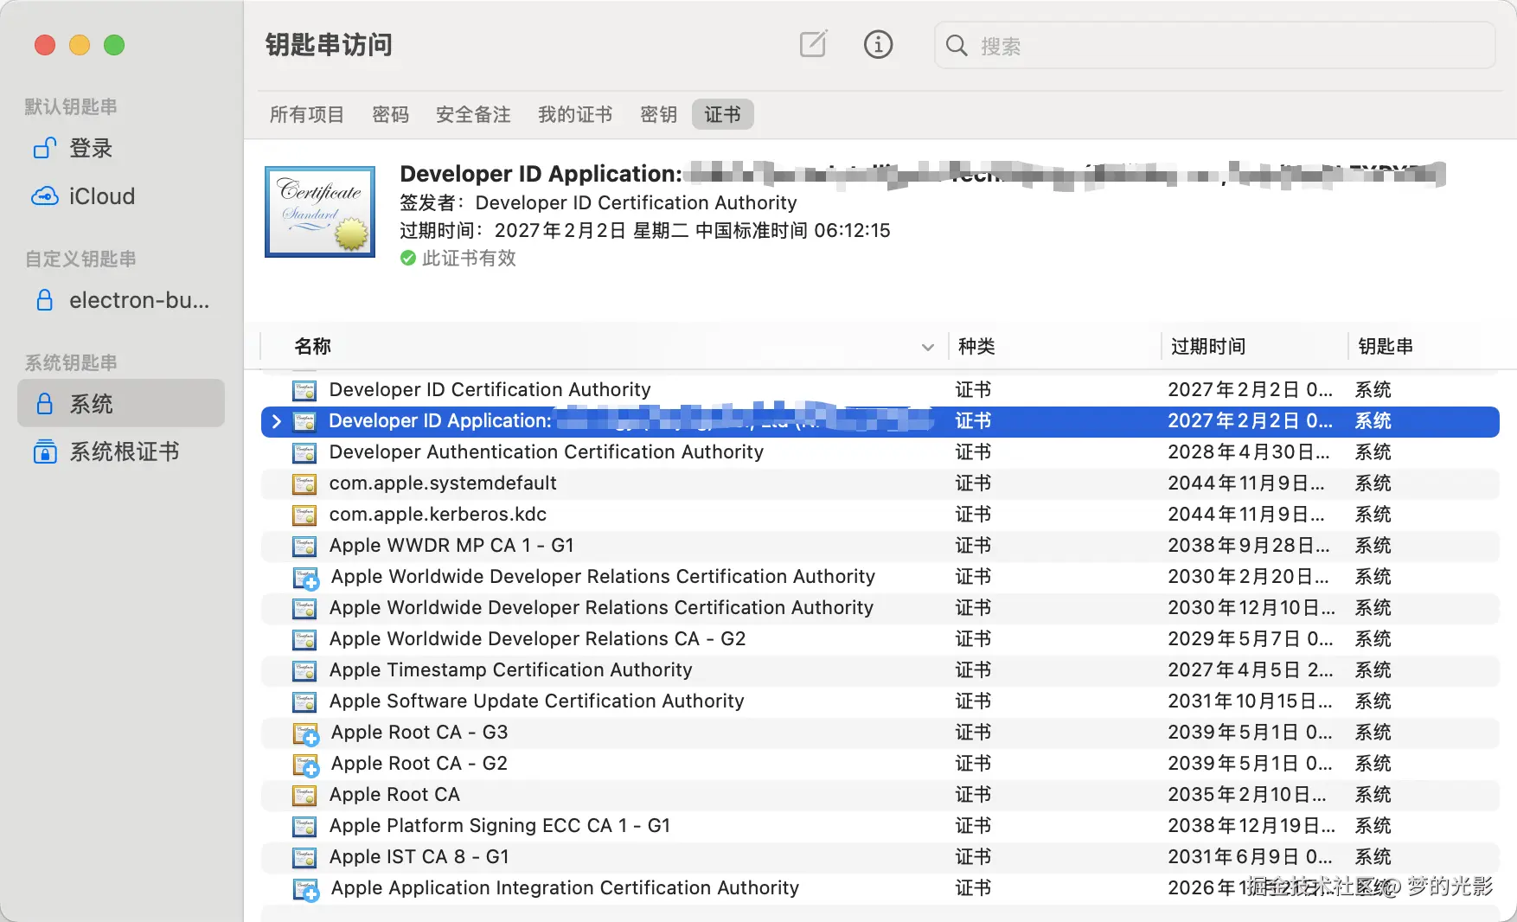The width and height of the screenshot is (1517, 922).
Task: Click 2035年2月10日 expiry for Apple Root CA
Action: click(x=1247, y=795)
